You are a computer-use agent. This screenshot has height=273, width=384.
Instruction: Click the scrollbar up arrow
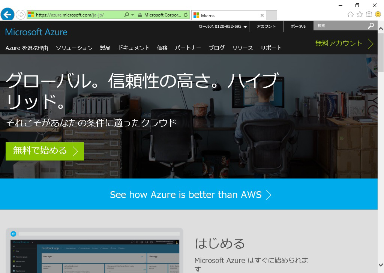click(381, 28)
